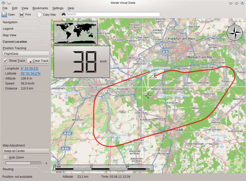Open the Keep at Center dropdown
This screenshot has width=246, height=181.
click(x=26, y=151)
